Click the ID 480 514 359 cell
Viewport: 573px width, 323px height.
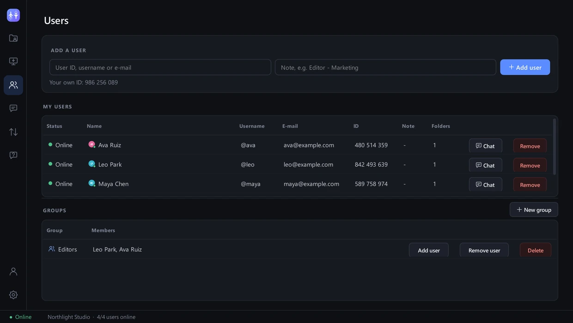(x=371, y=145)
